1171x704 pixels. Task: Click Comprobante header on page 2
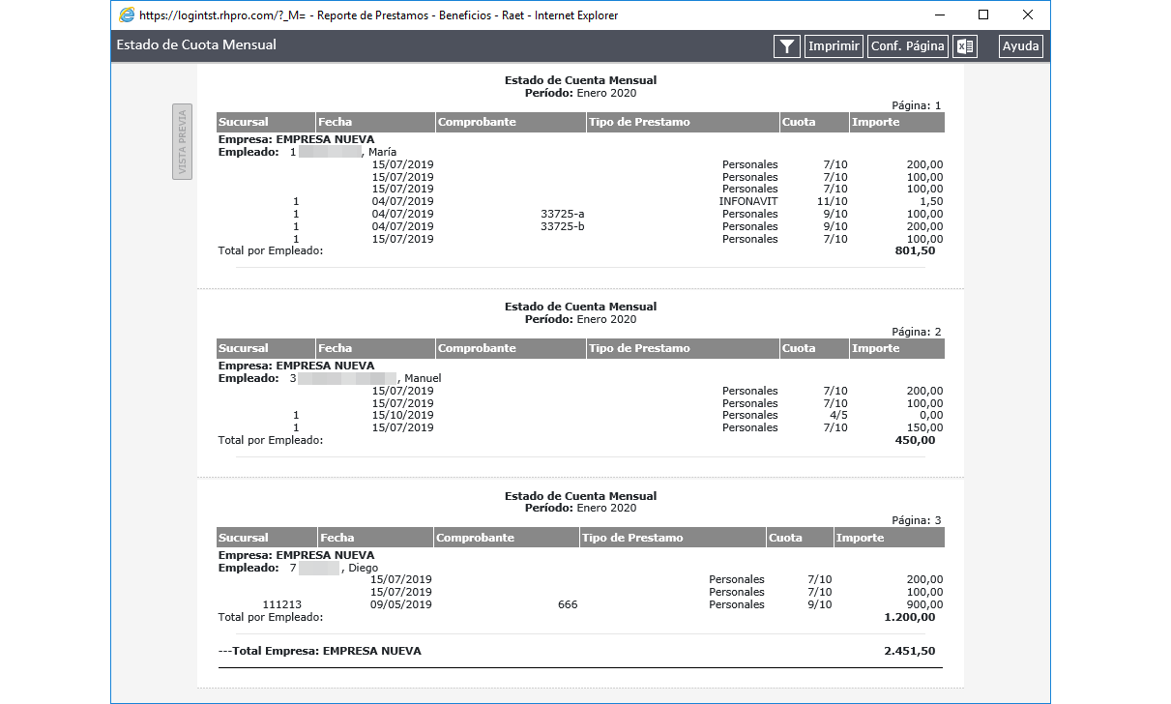point(511,348)
